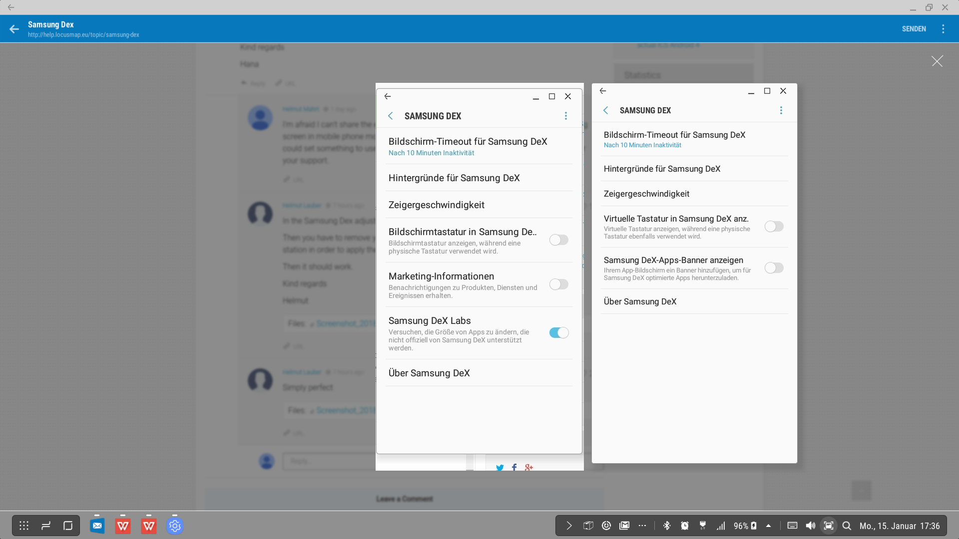Click the screenshot capture icon in the tray
Screen dimensions: 959x539
pyautogui.click(x=829, y=526)
